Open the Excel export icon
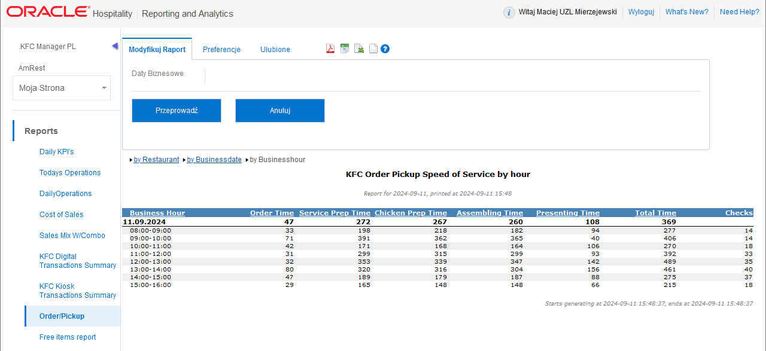Image resolution: width=766 pixels, height=351 pixels. pyautogui.click(x=344, y=48)
